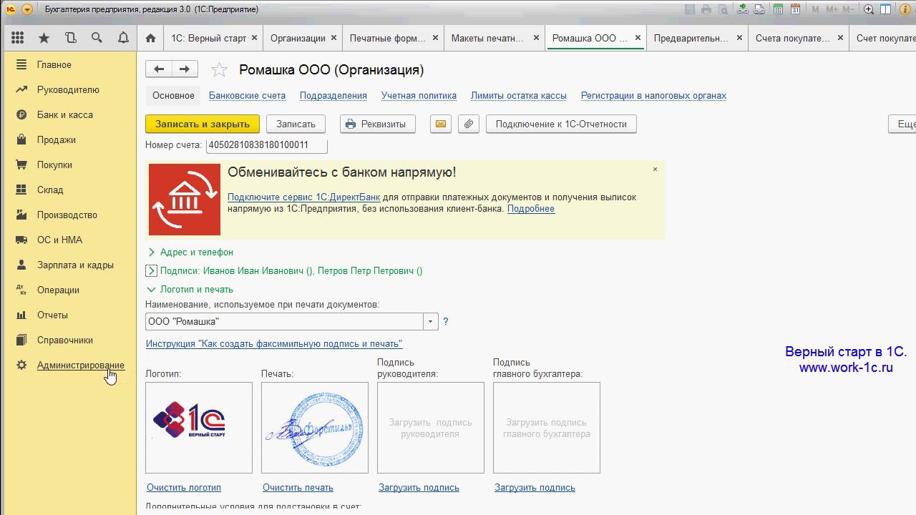916x515 pixels.
Task: Close the Макеты печатн... tab
Action: point(537,38)
